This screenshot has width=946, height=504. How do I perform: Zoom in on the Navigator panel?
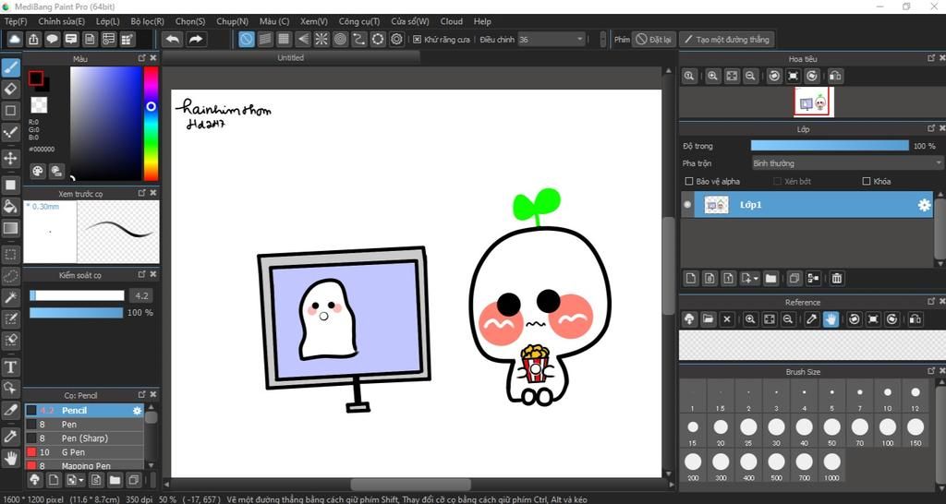coord(713,76)
